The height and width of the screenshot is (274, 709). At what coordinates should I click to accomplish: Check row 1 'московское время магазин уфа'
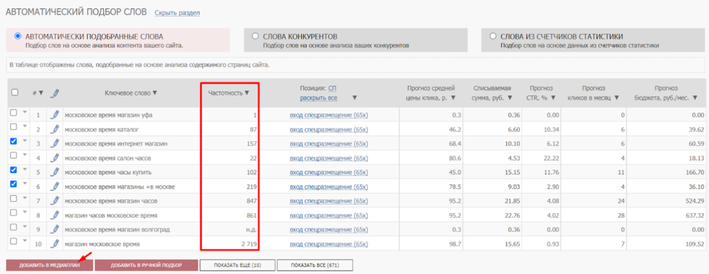pyautogui.click(x=14, y=113)
